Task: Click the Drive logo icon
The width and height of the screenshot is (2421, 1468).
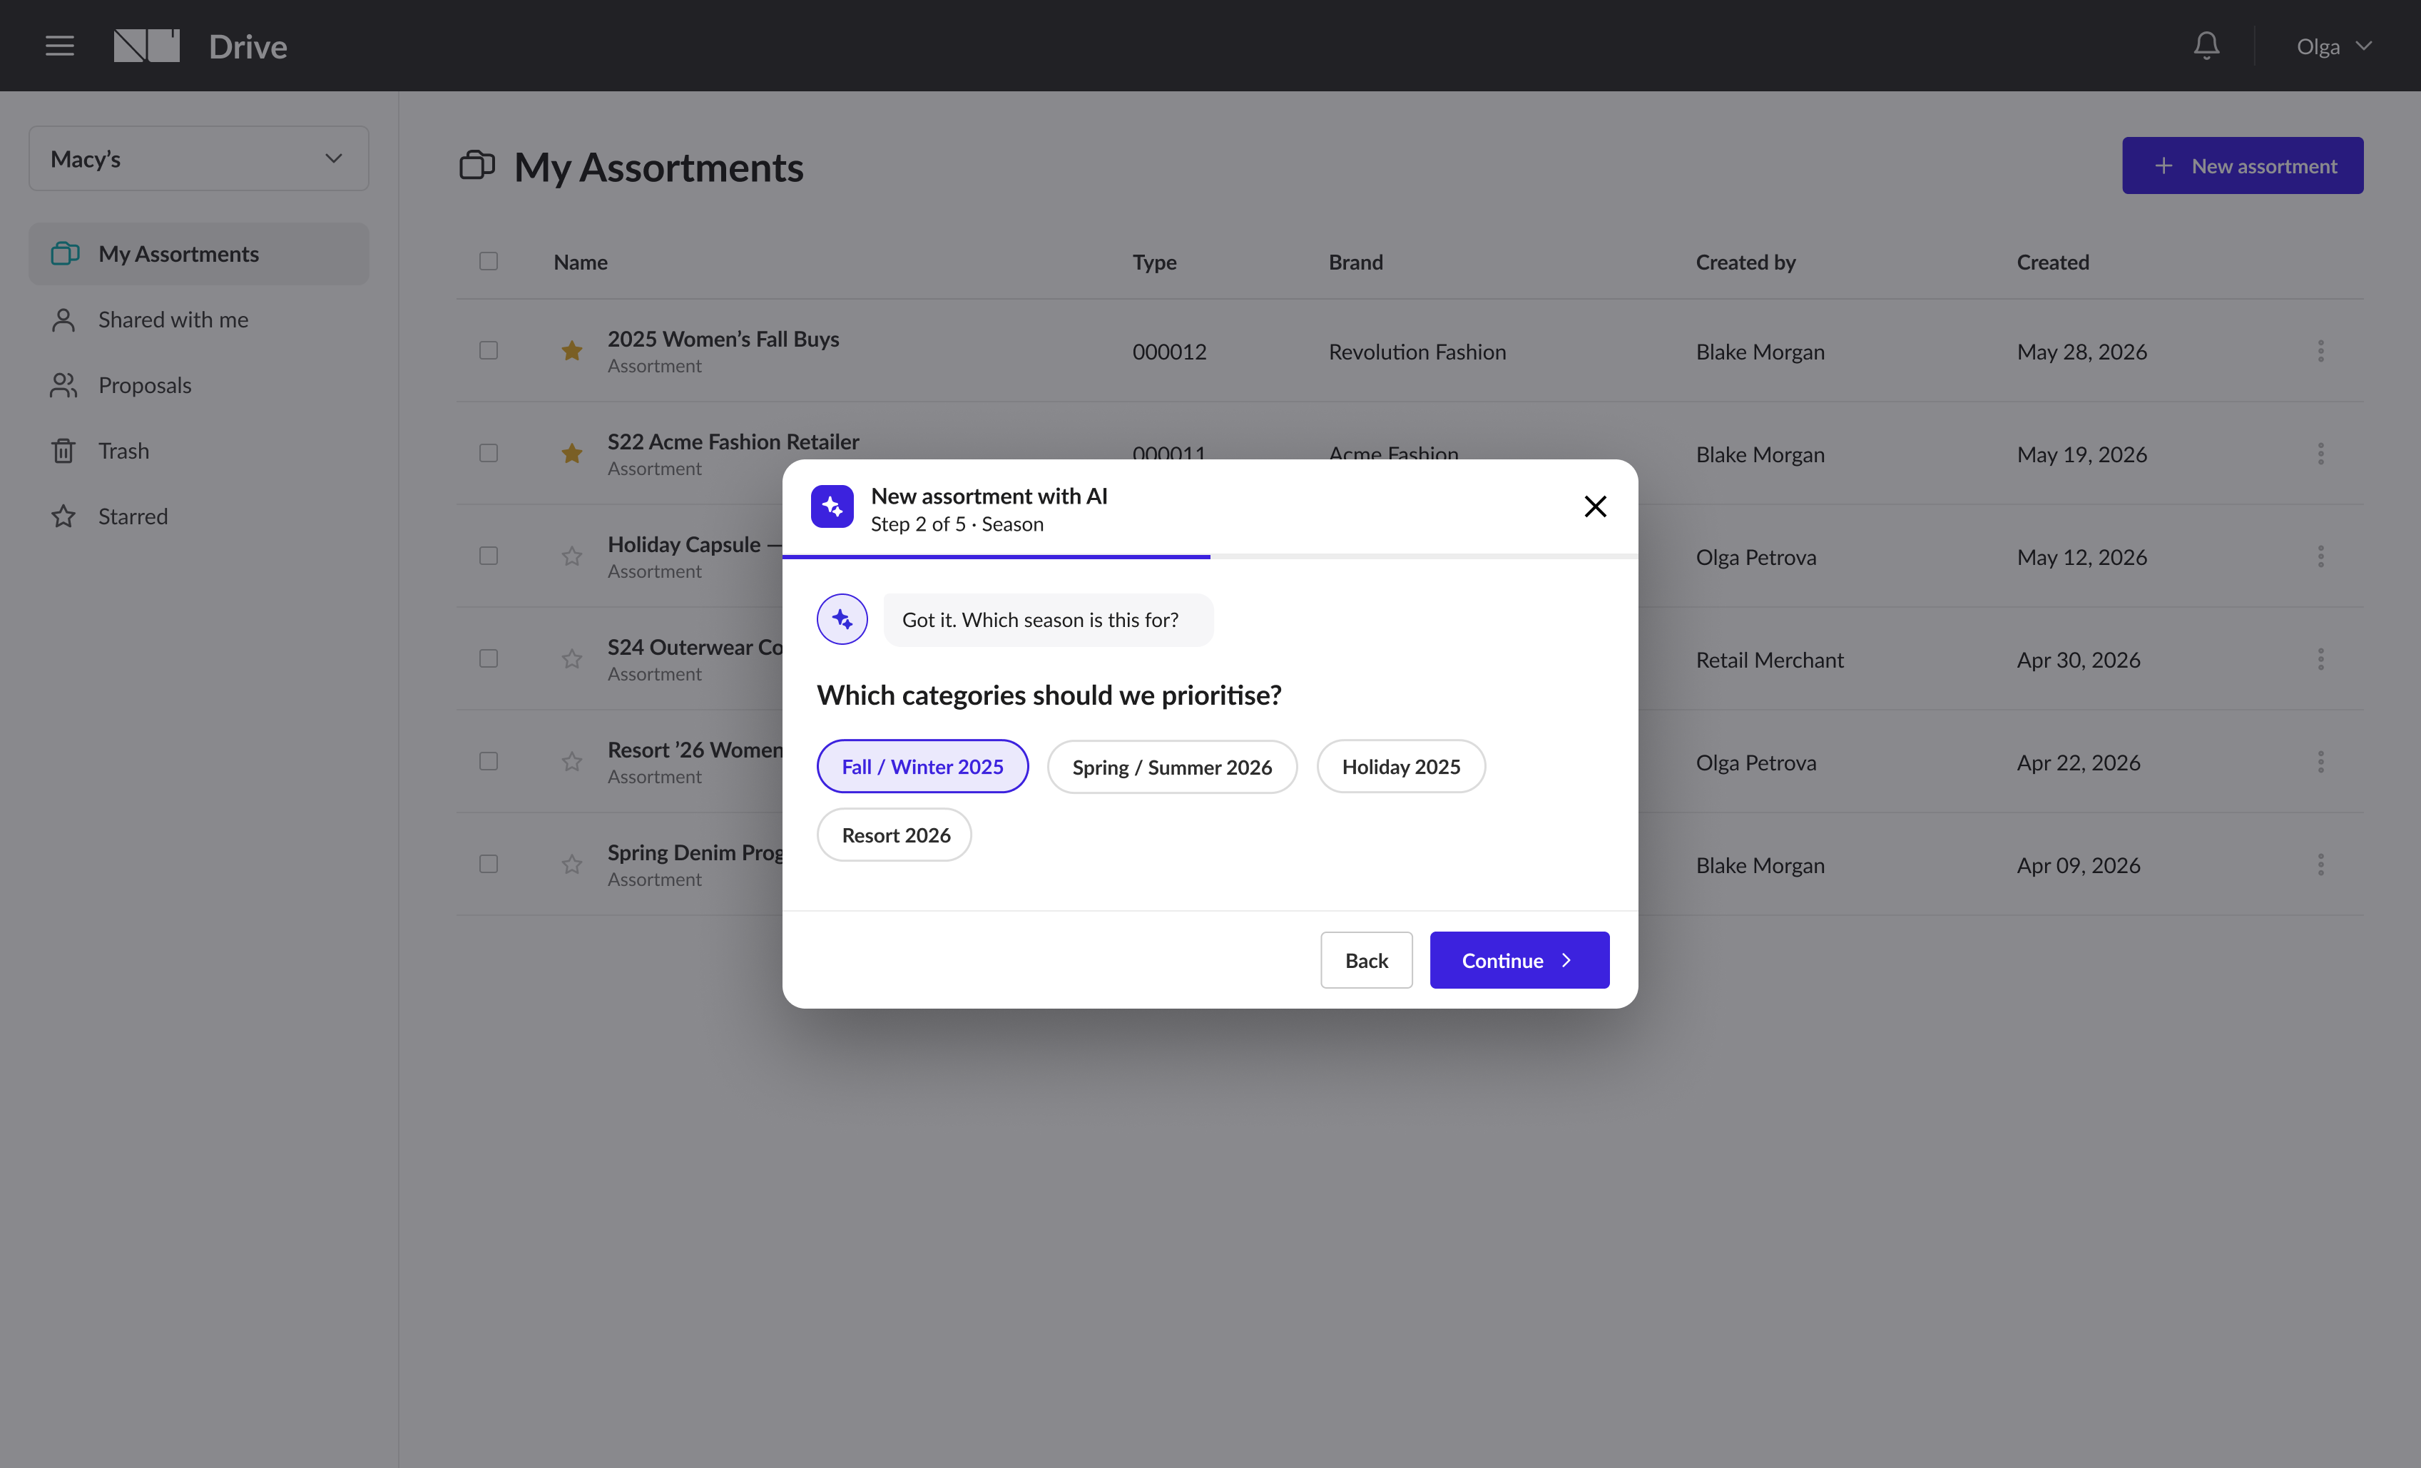Action: (146, 46)
